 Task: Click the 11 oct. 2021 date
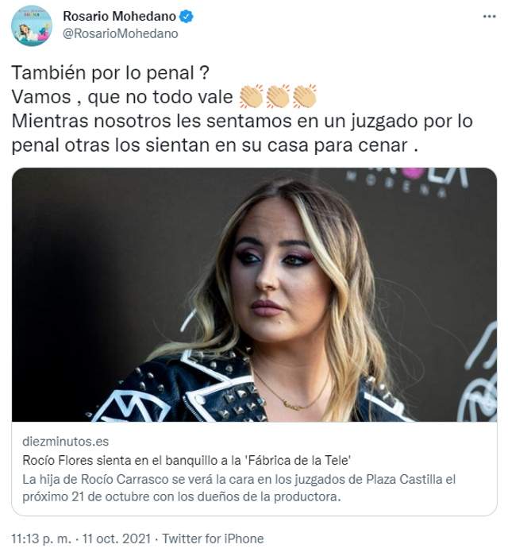[117, 539]
